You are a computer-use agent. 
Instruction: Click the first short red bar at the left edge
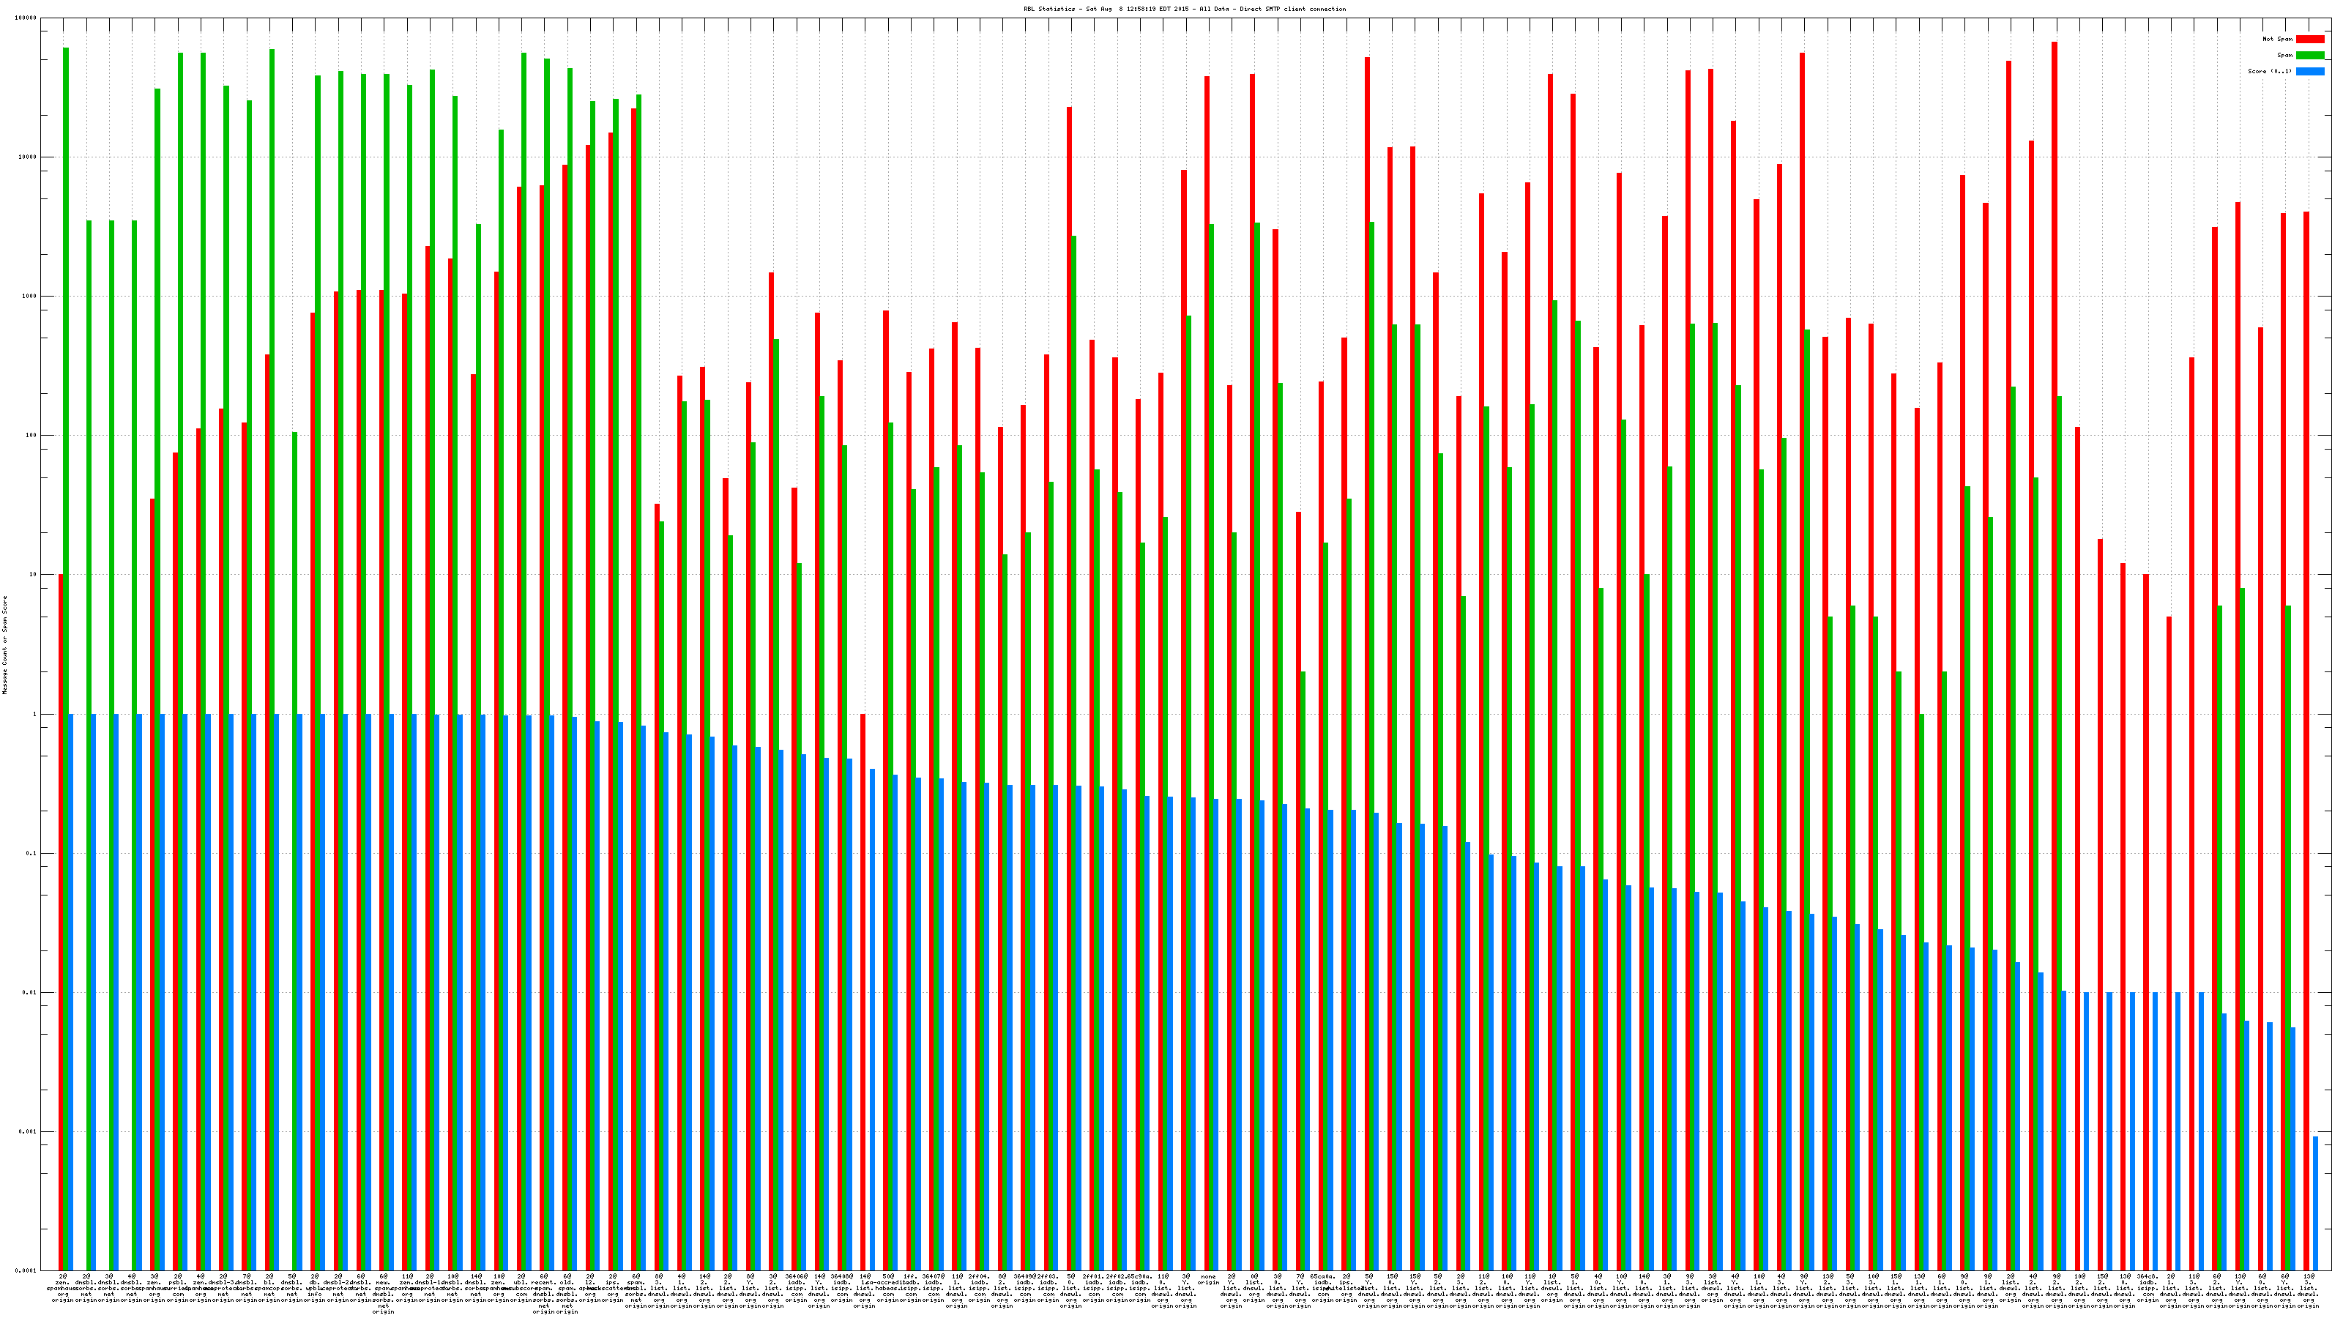pyautogui.click(x=61, y=909)
